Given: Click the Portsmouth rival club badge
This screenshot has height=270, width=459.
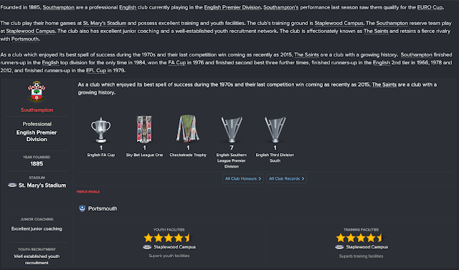Looking at the screenshot, I should (x=82, y=208).
